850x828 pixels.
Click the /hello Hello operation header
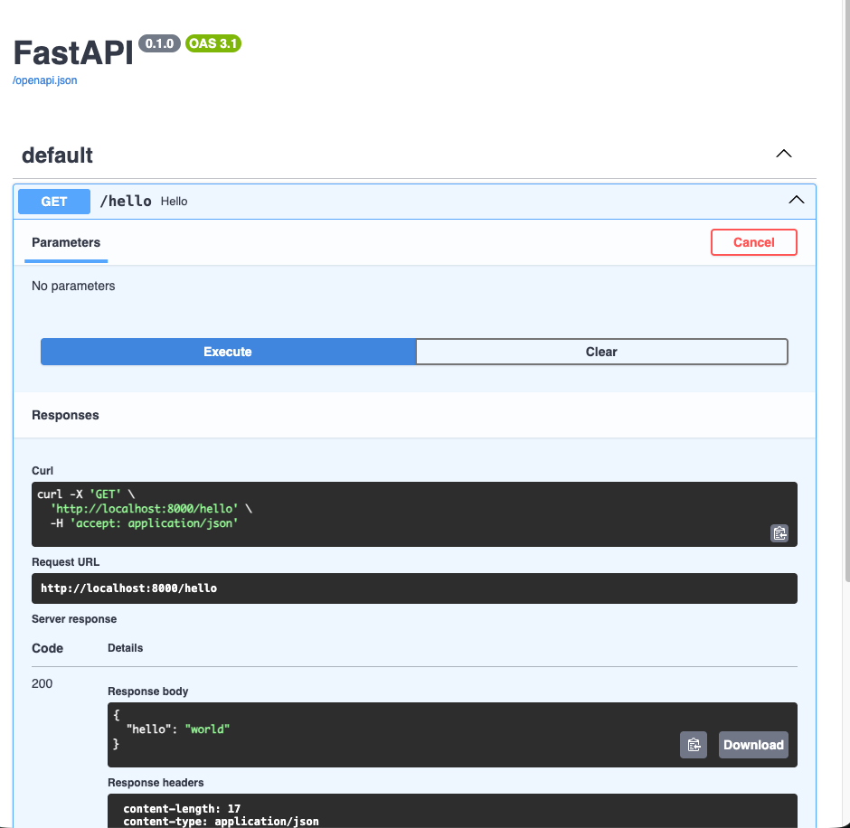pos(146,201)
